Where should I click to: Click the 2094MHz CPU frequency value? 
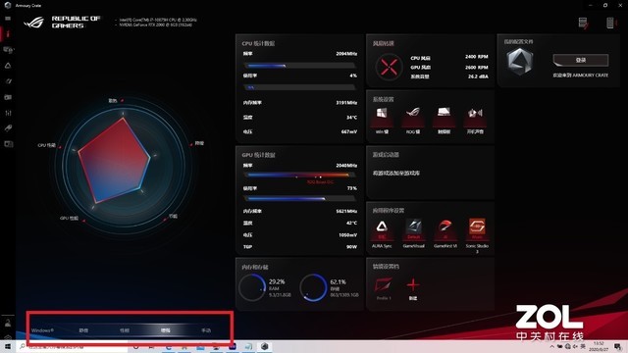click(x=346, y=54)
